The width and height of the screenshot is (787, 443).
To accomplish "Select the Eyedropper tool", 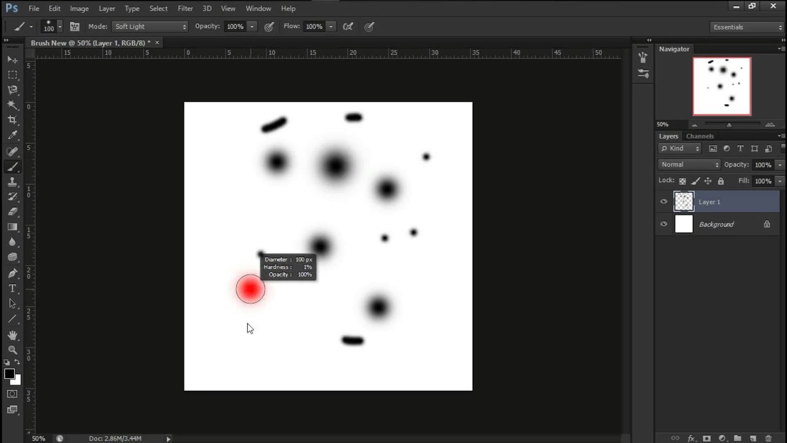I will click(12, 135).
